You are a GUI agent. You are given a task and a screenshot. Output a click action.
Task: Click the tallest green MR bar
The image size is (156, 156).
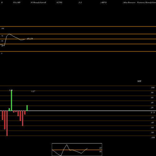point(12,100)
